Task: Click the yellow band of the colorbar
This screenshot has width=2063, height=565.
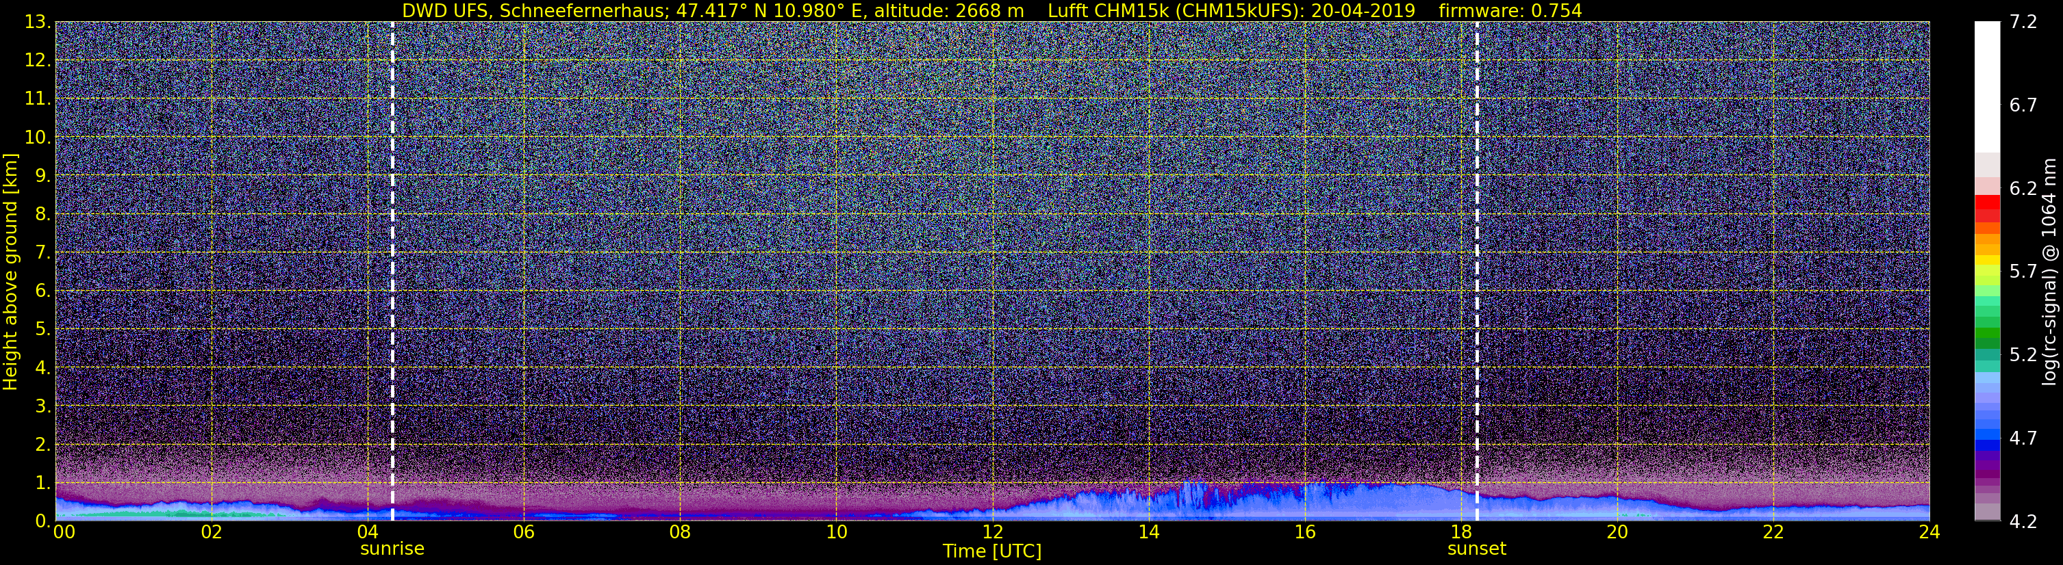Action: [x=1987, y=260]
